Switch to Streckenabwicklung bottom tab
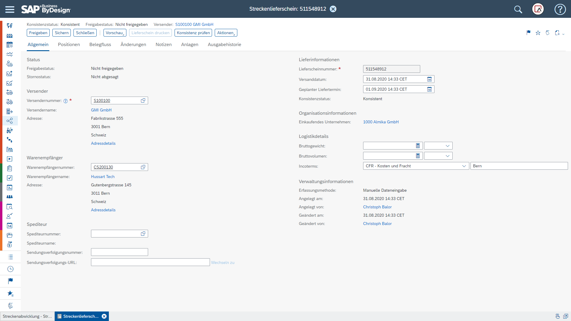Image resolution: width=571 pixels, height=321 pixels. 27,316
